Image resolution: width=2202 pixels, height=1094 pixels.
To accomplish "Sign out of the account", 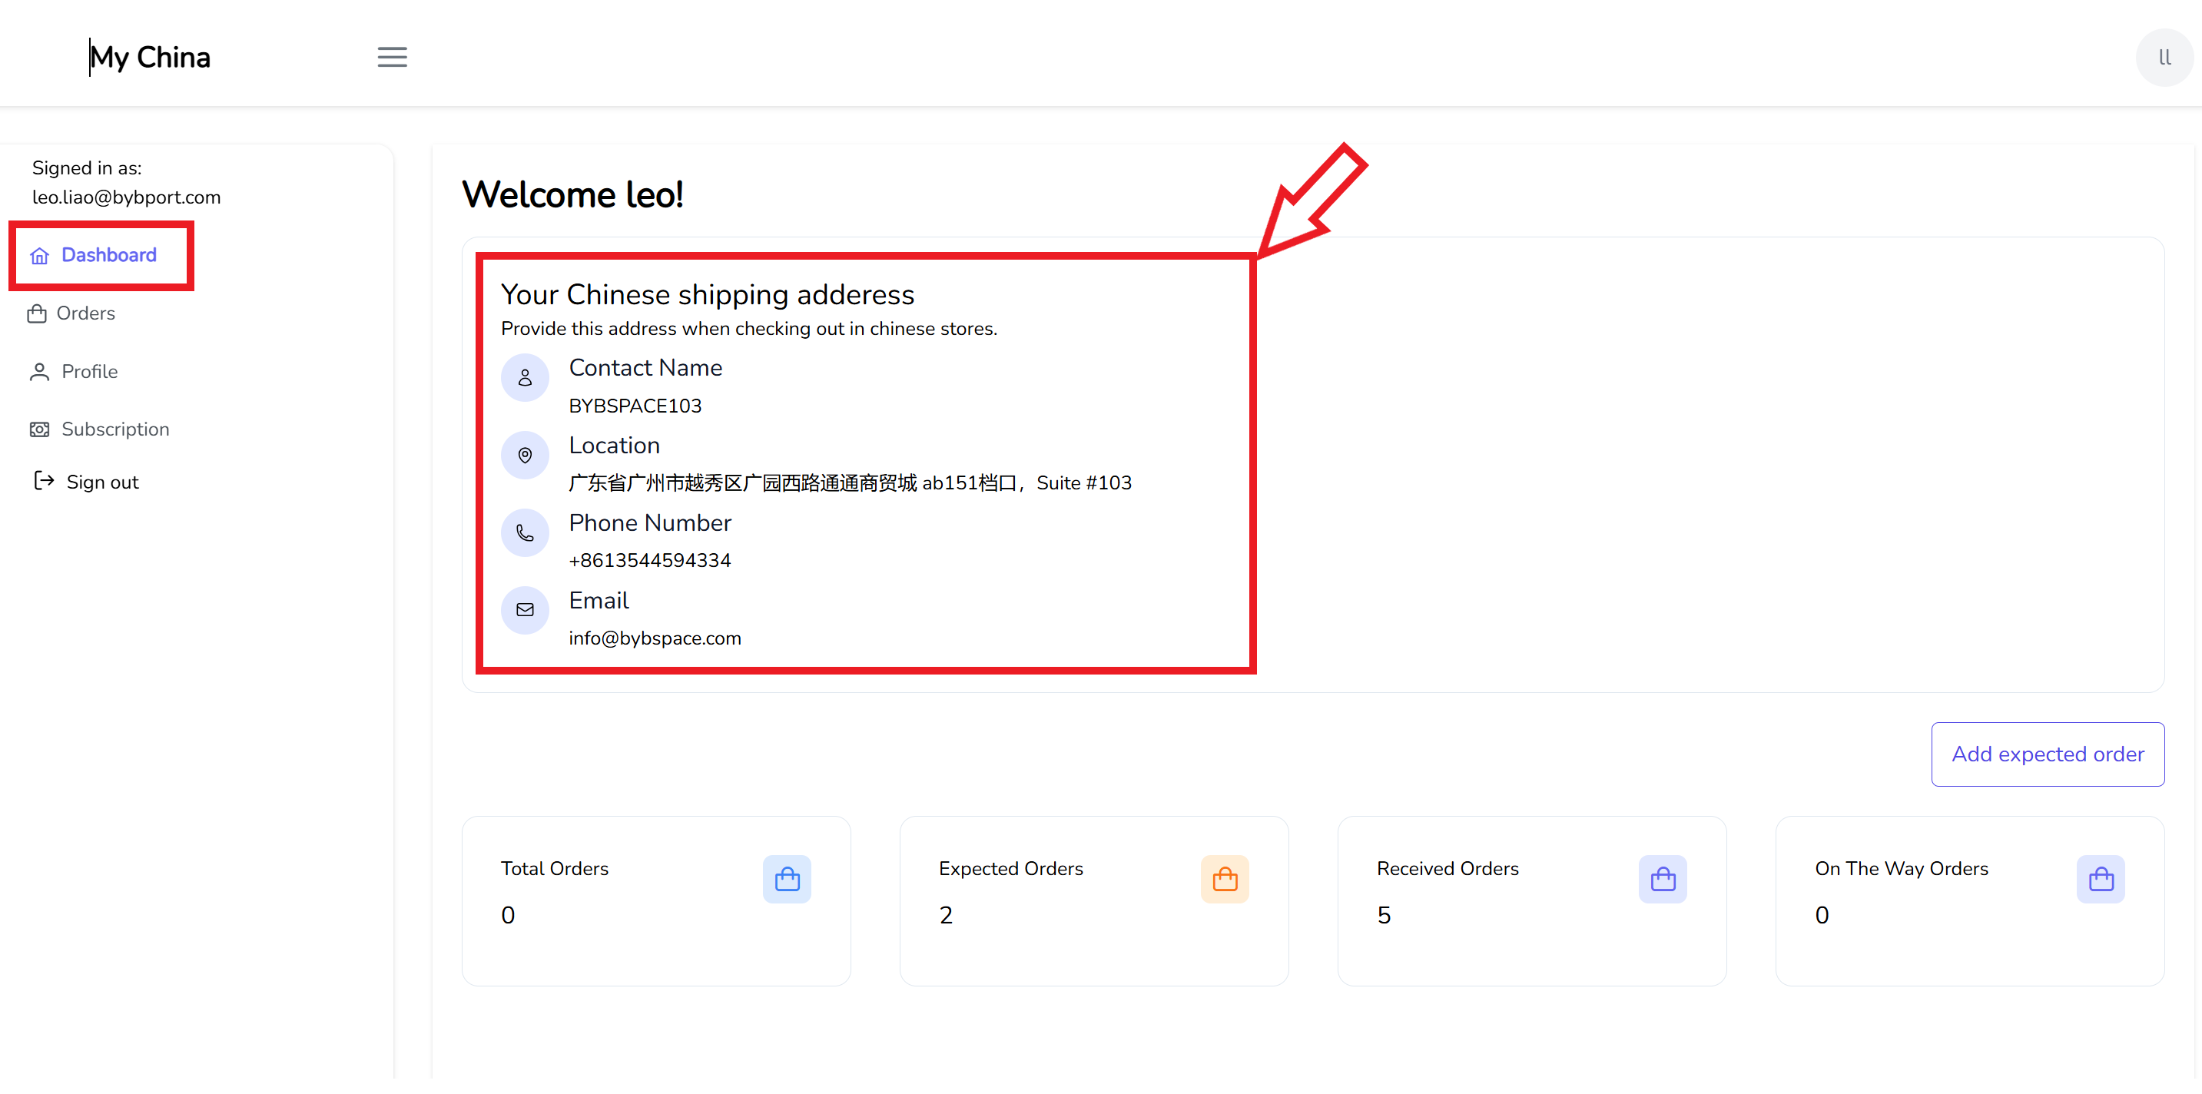I will click(103, 482).
